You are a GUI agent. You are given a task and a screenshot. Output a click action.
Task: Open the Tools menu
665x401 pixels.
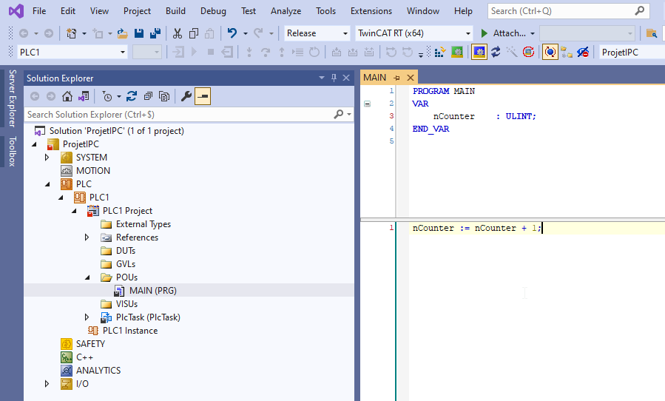click(x=325, y=11)
